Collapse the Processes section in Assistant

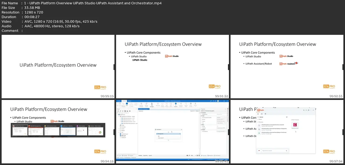click(258, 122)
